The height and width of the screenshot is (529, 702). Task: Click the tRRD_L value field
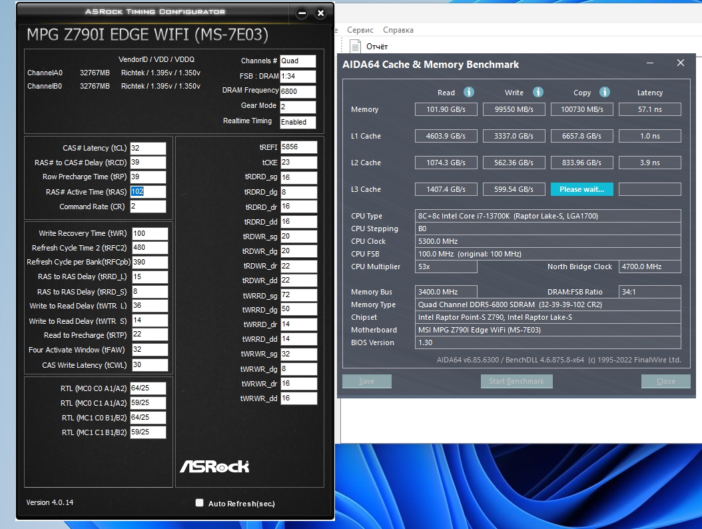(150, 276)
